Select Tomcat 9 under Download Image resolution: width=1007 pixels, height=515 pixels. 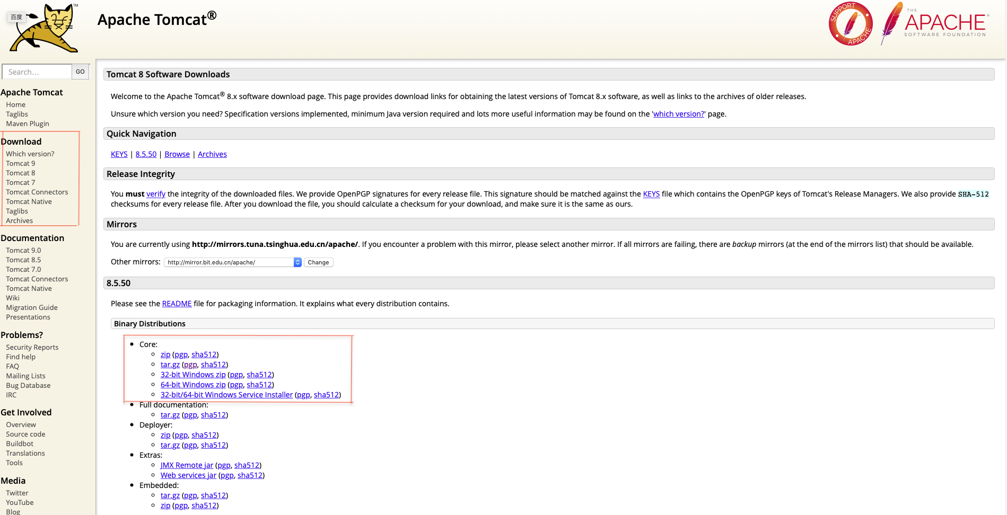tap(21, 163)
